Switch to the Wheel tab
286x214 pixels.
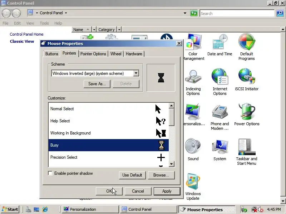pos(116,54)
